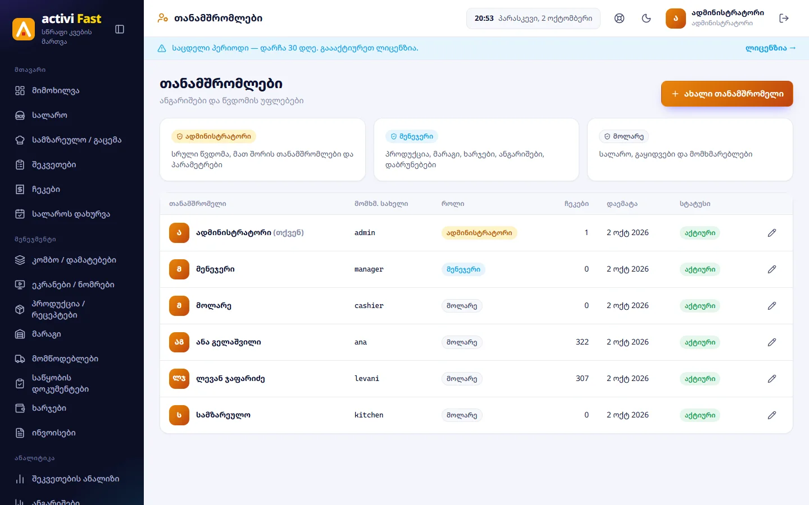Edit the ანა გელაშვილი row with pencil icon
This screenshot has height=505, width=809.
[772, 342]
